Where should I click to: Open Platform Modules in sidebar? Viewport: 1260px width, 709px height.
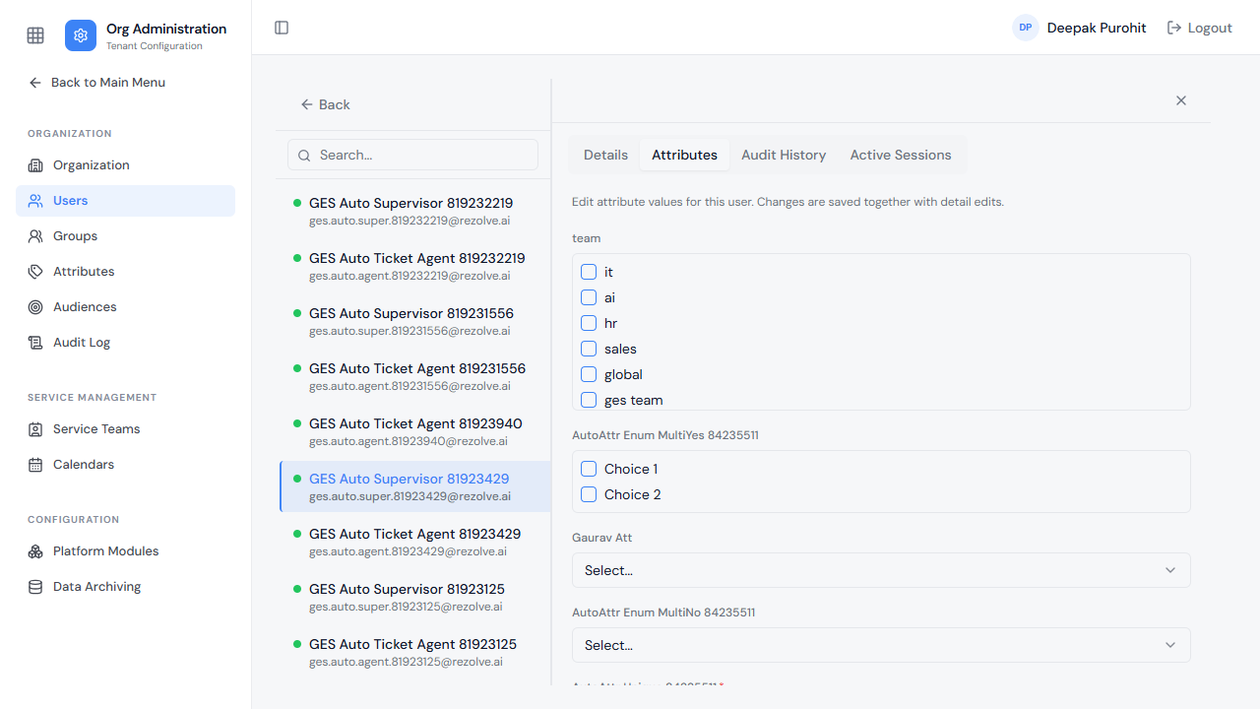click(125, 551)
